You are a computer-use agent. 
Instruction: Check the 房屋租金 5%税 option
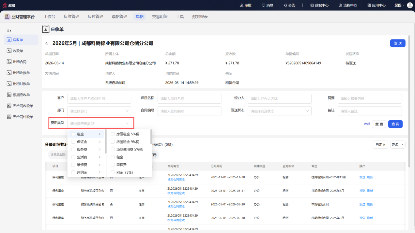(113, 134)
